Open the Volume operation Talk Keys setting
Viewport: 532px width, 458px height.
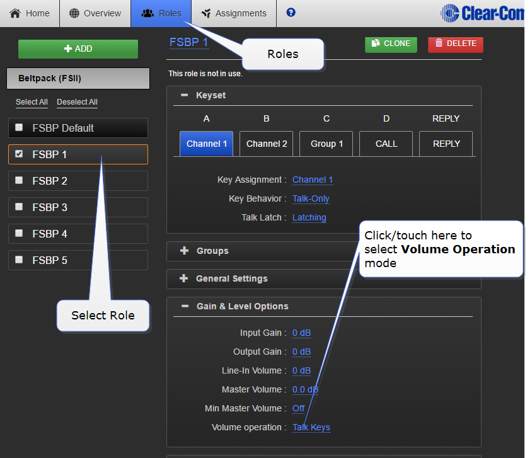click(311, 427)
